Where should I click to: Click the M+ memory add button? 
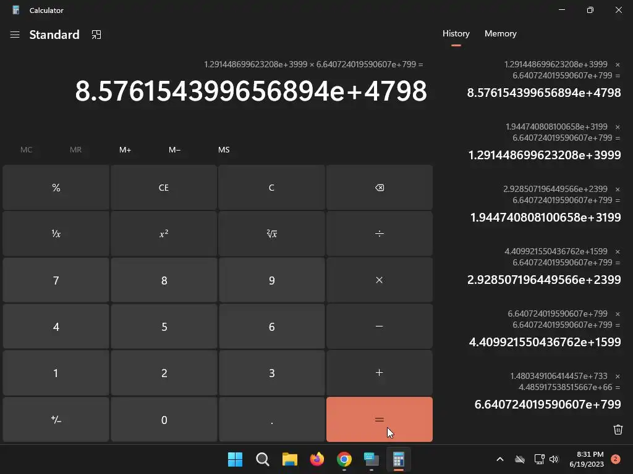point(125,149)
